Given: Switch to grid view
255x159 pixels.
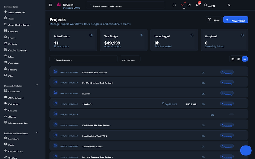Looking at the screenshot, I should pyautogui.click(x=233, y=59).
